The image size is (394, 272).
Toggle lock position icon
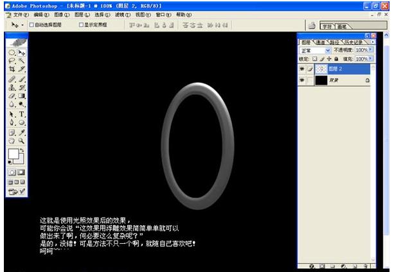point(329,59)
